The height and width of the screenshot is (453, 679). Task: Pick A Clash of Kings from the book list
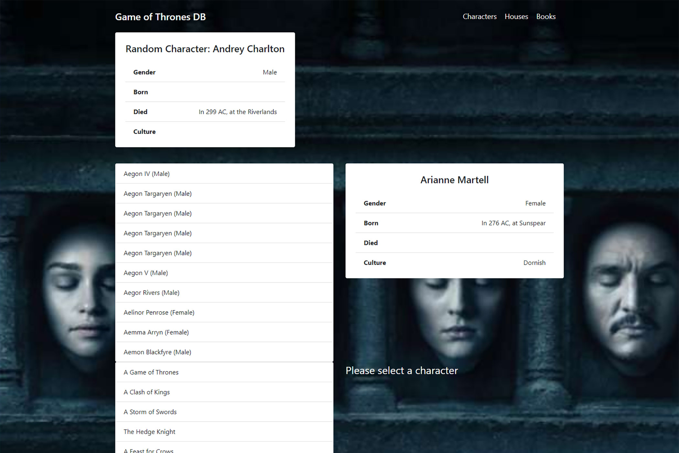[x=224, y=392]
